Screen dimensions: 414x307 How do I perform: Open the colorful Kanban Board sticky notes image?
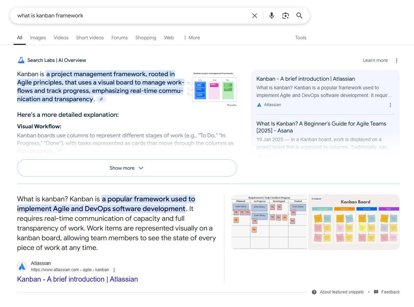[354, 222]
